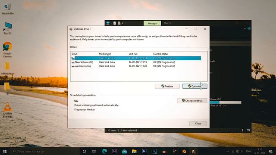Open the taskbar clock and date

tap(259, 151)
